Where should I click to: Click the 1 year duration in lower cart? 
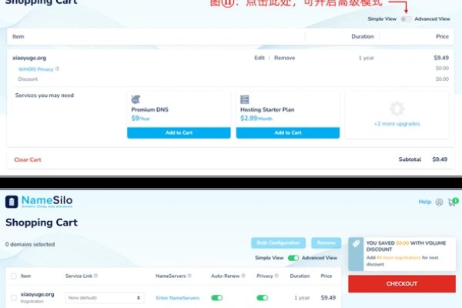coord(302,298)
